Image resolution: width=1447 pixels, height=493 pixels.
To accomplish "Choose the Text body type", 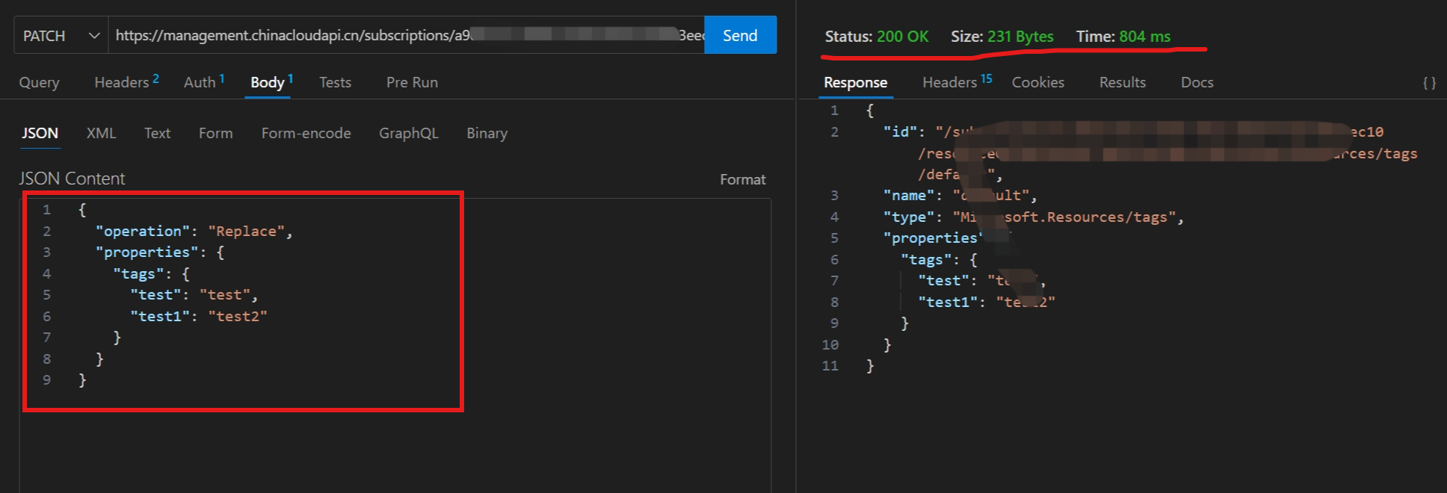I will pos(157,133).
